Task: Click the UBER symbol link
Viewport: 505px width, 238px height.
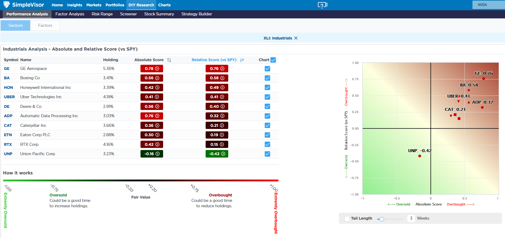Action: (x=9, y=97)
